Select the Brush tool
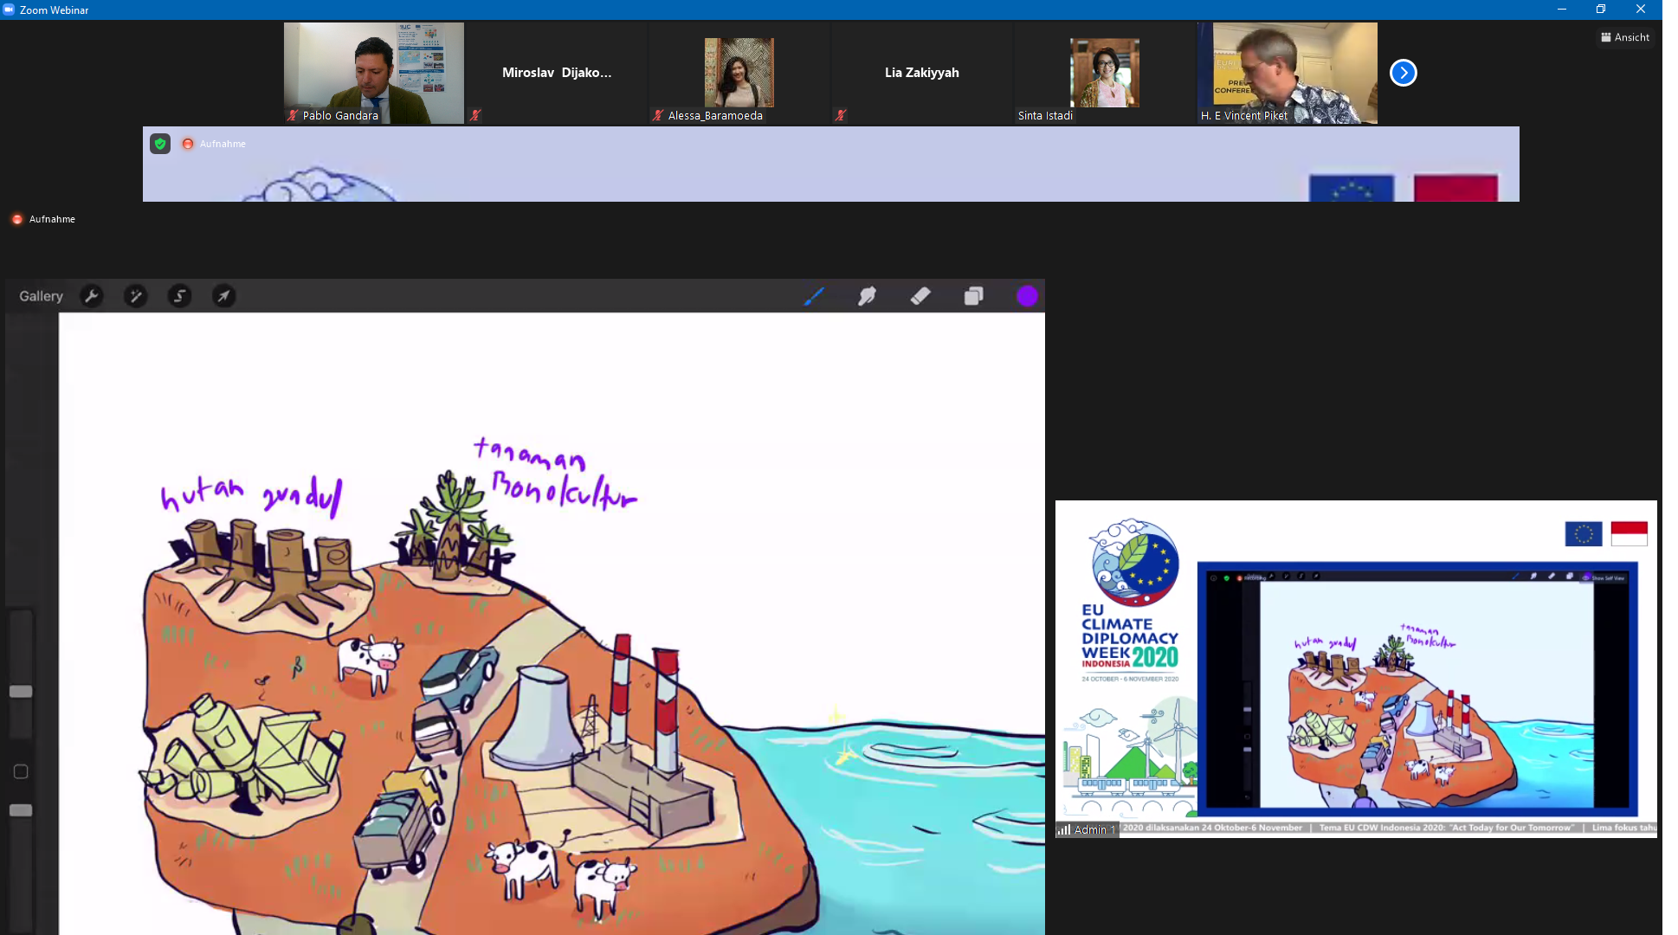This screenshot has height=935, width=1678. pyautogui.click(x=813, y=296)
